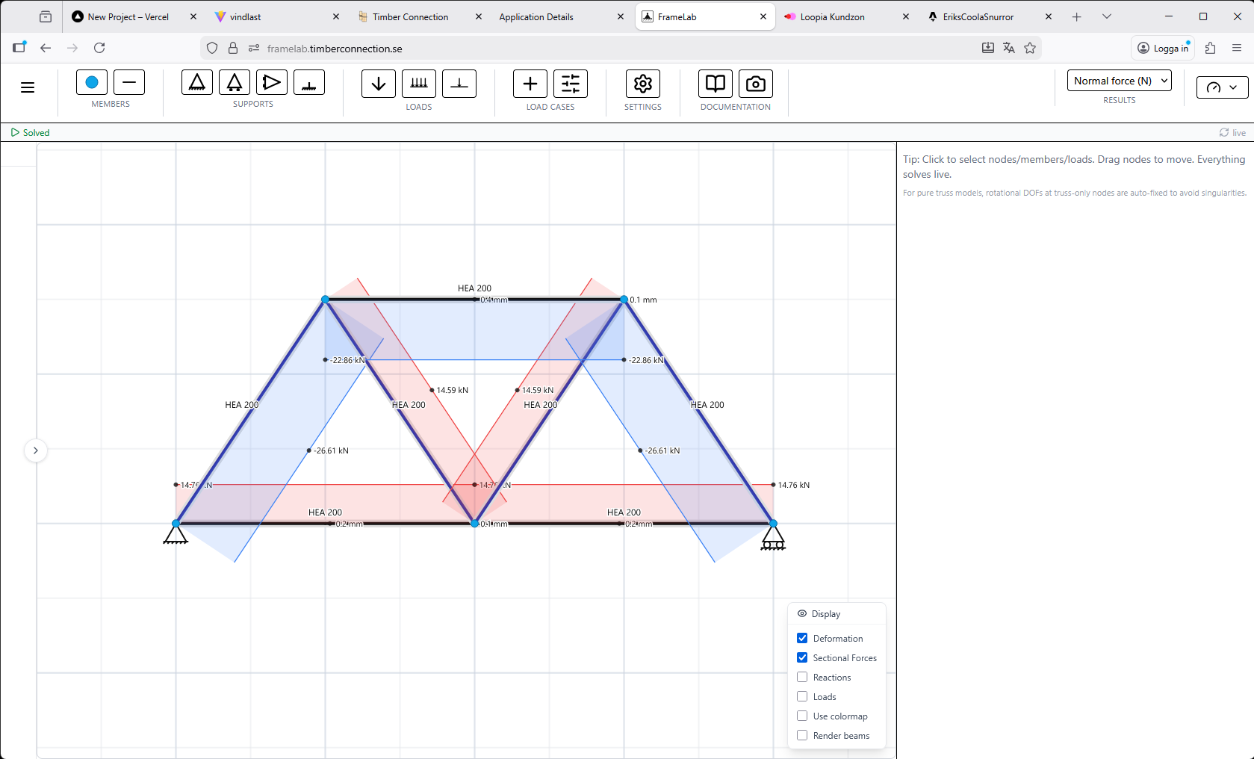Open the hamburger menu in app toolbar
Image resolution: width=1254 pixels, height=759 pixels.
coord(28,87)
